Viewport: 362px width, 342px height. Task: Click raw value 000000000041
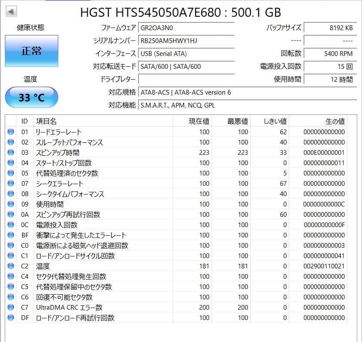tap(324, 256)
